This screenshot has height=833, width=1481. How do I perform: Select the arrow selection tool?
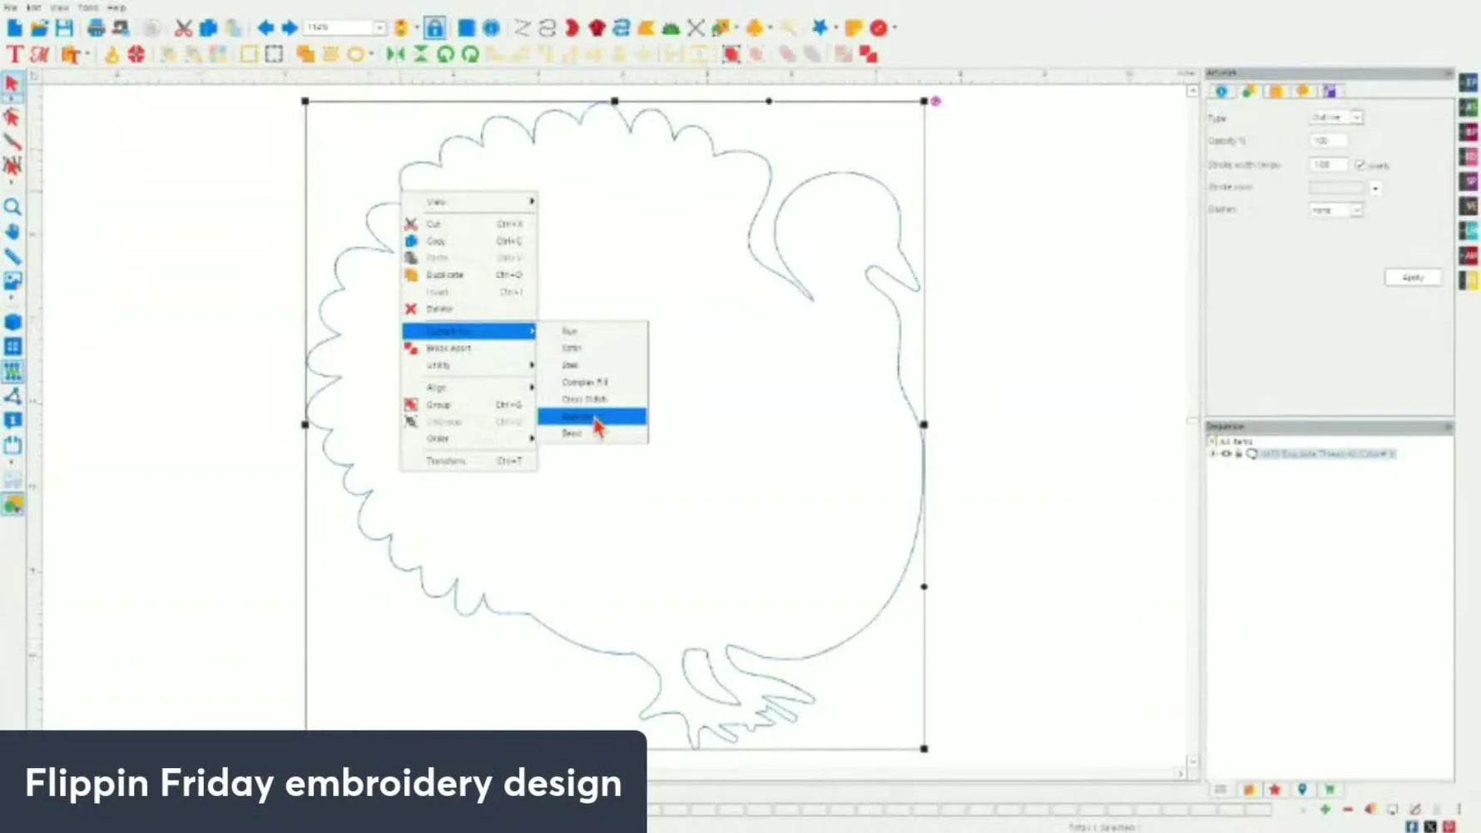pyautogui.click(x=12, y=83)
